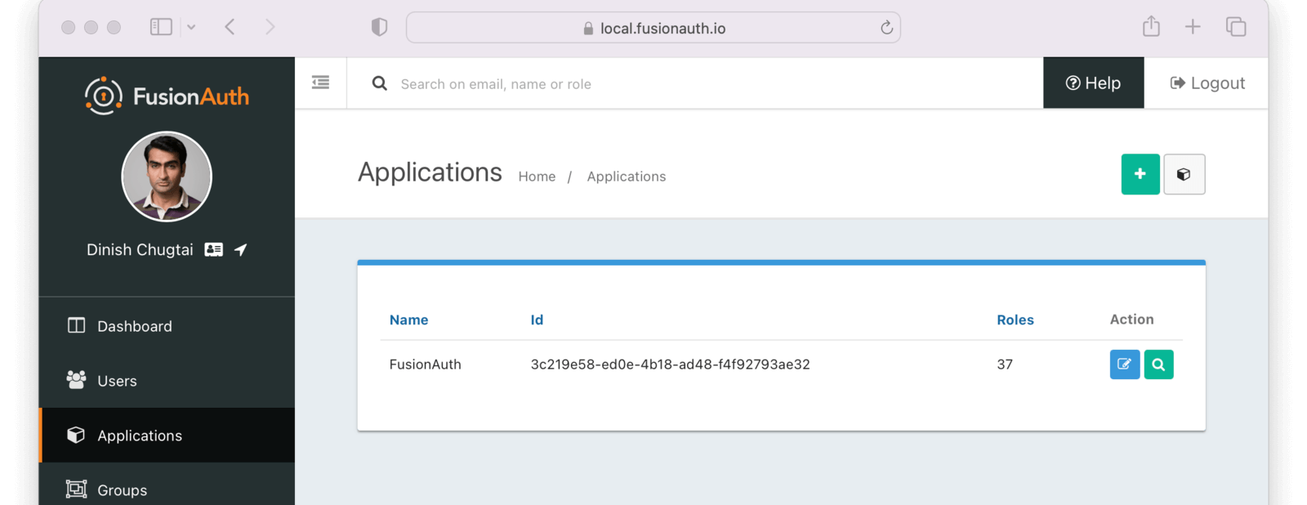Screen dimensions: 1307x505
Task: Go to Home breadcrumb link
Action: (537, 177)
